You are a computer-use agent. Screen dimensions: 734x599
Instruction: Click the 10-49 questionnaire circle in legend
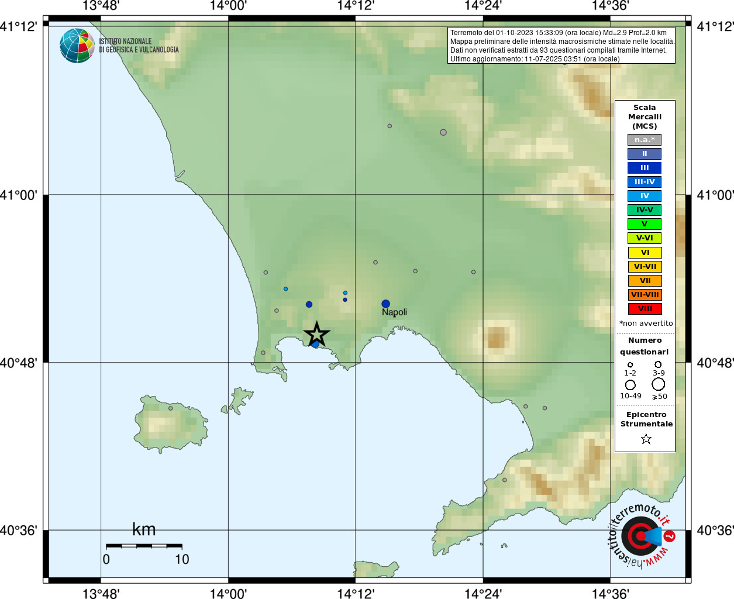[x=630, y=385]
